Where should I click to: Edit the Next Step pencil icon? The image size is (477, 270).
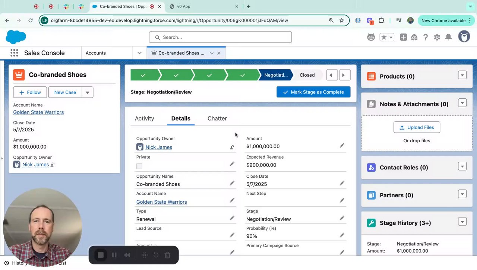click(342, 200)
